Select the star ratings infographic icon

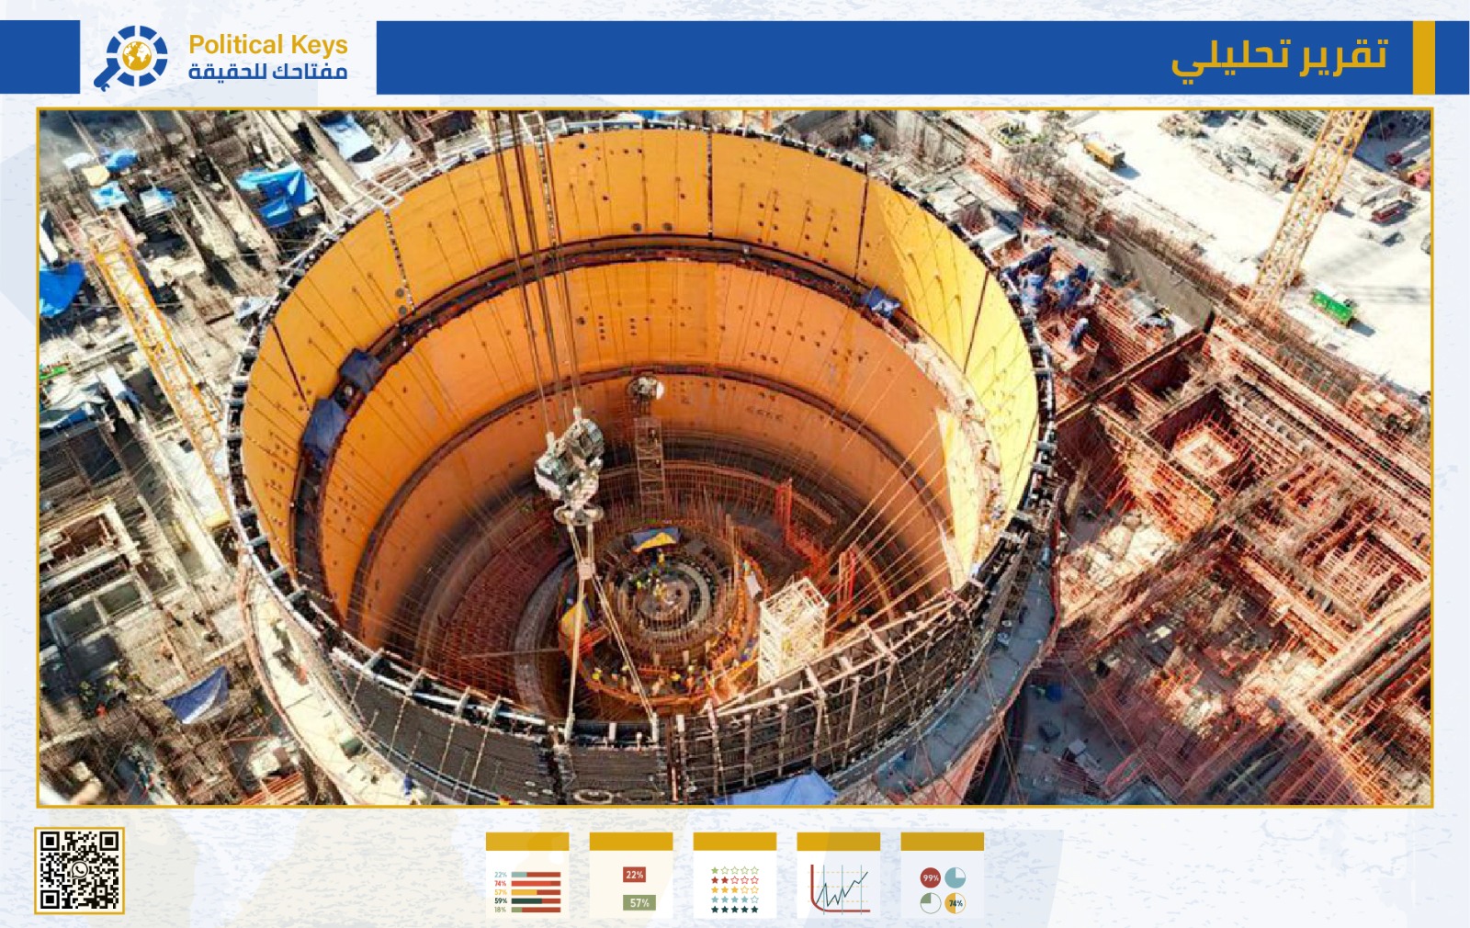pyautogui.click(x=734, y=876)
